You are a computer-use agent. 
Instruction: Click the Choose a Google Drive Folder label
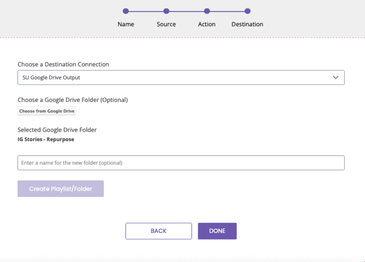pyautogui.click(x=73, y=100)
